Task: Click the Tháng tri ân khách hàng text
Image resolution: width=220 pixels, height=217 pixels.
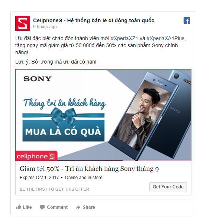Action: 65,103
